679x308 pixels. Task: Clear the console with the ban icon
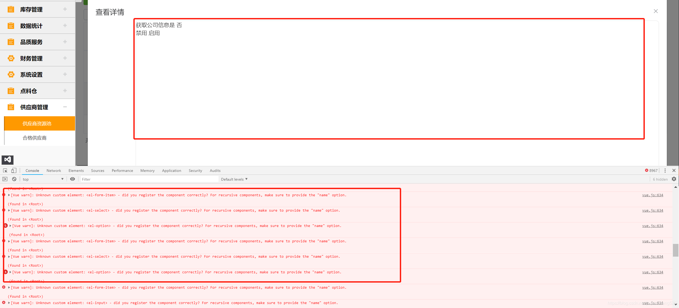click(14, 179)
